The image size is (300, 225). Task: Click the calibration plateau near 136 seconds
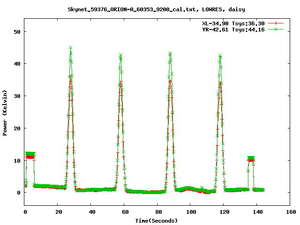pyautogui.click(x=251, y=159)
